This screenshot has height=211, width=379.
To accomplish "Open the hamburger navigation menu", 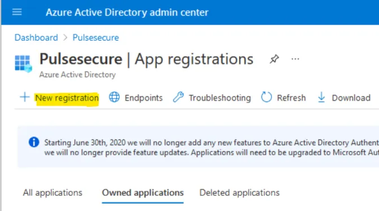I will 17,12.
